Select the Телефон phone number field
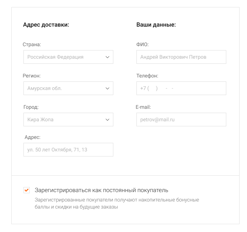The height and width of the screenshot is (232, 247). point(181,88)
